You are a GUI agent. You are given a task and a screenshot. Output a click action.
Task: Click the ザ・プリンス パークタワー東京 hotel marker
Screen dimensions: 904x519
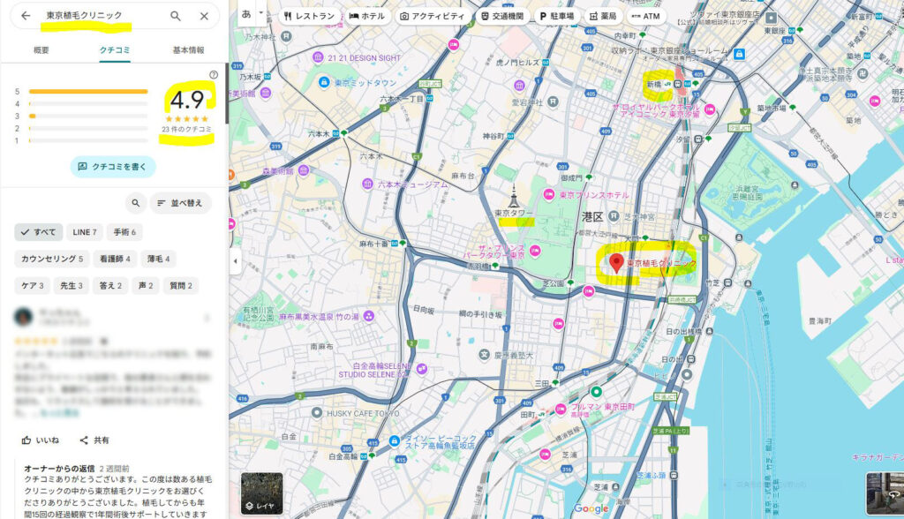(x=535, y=251)
